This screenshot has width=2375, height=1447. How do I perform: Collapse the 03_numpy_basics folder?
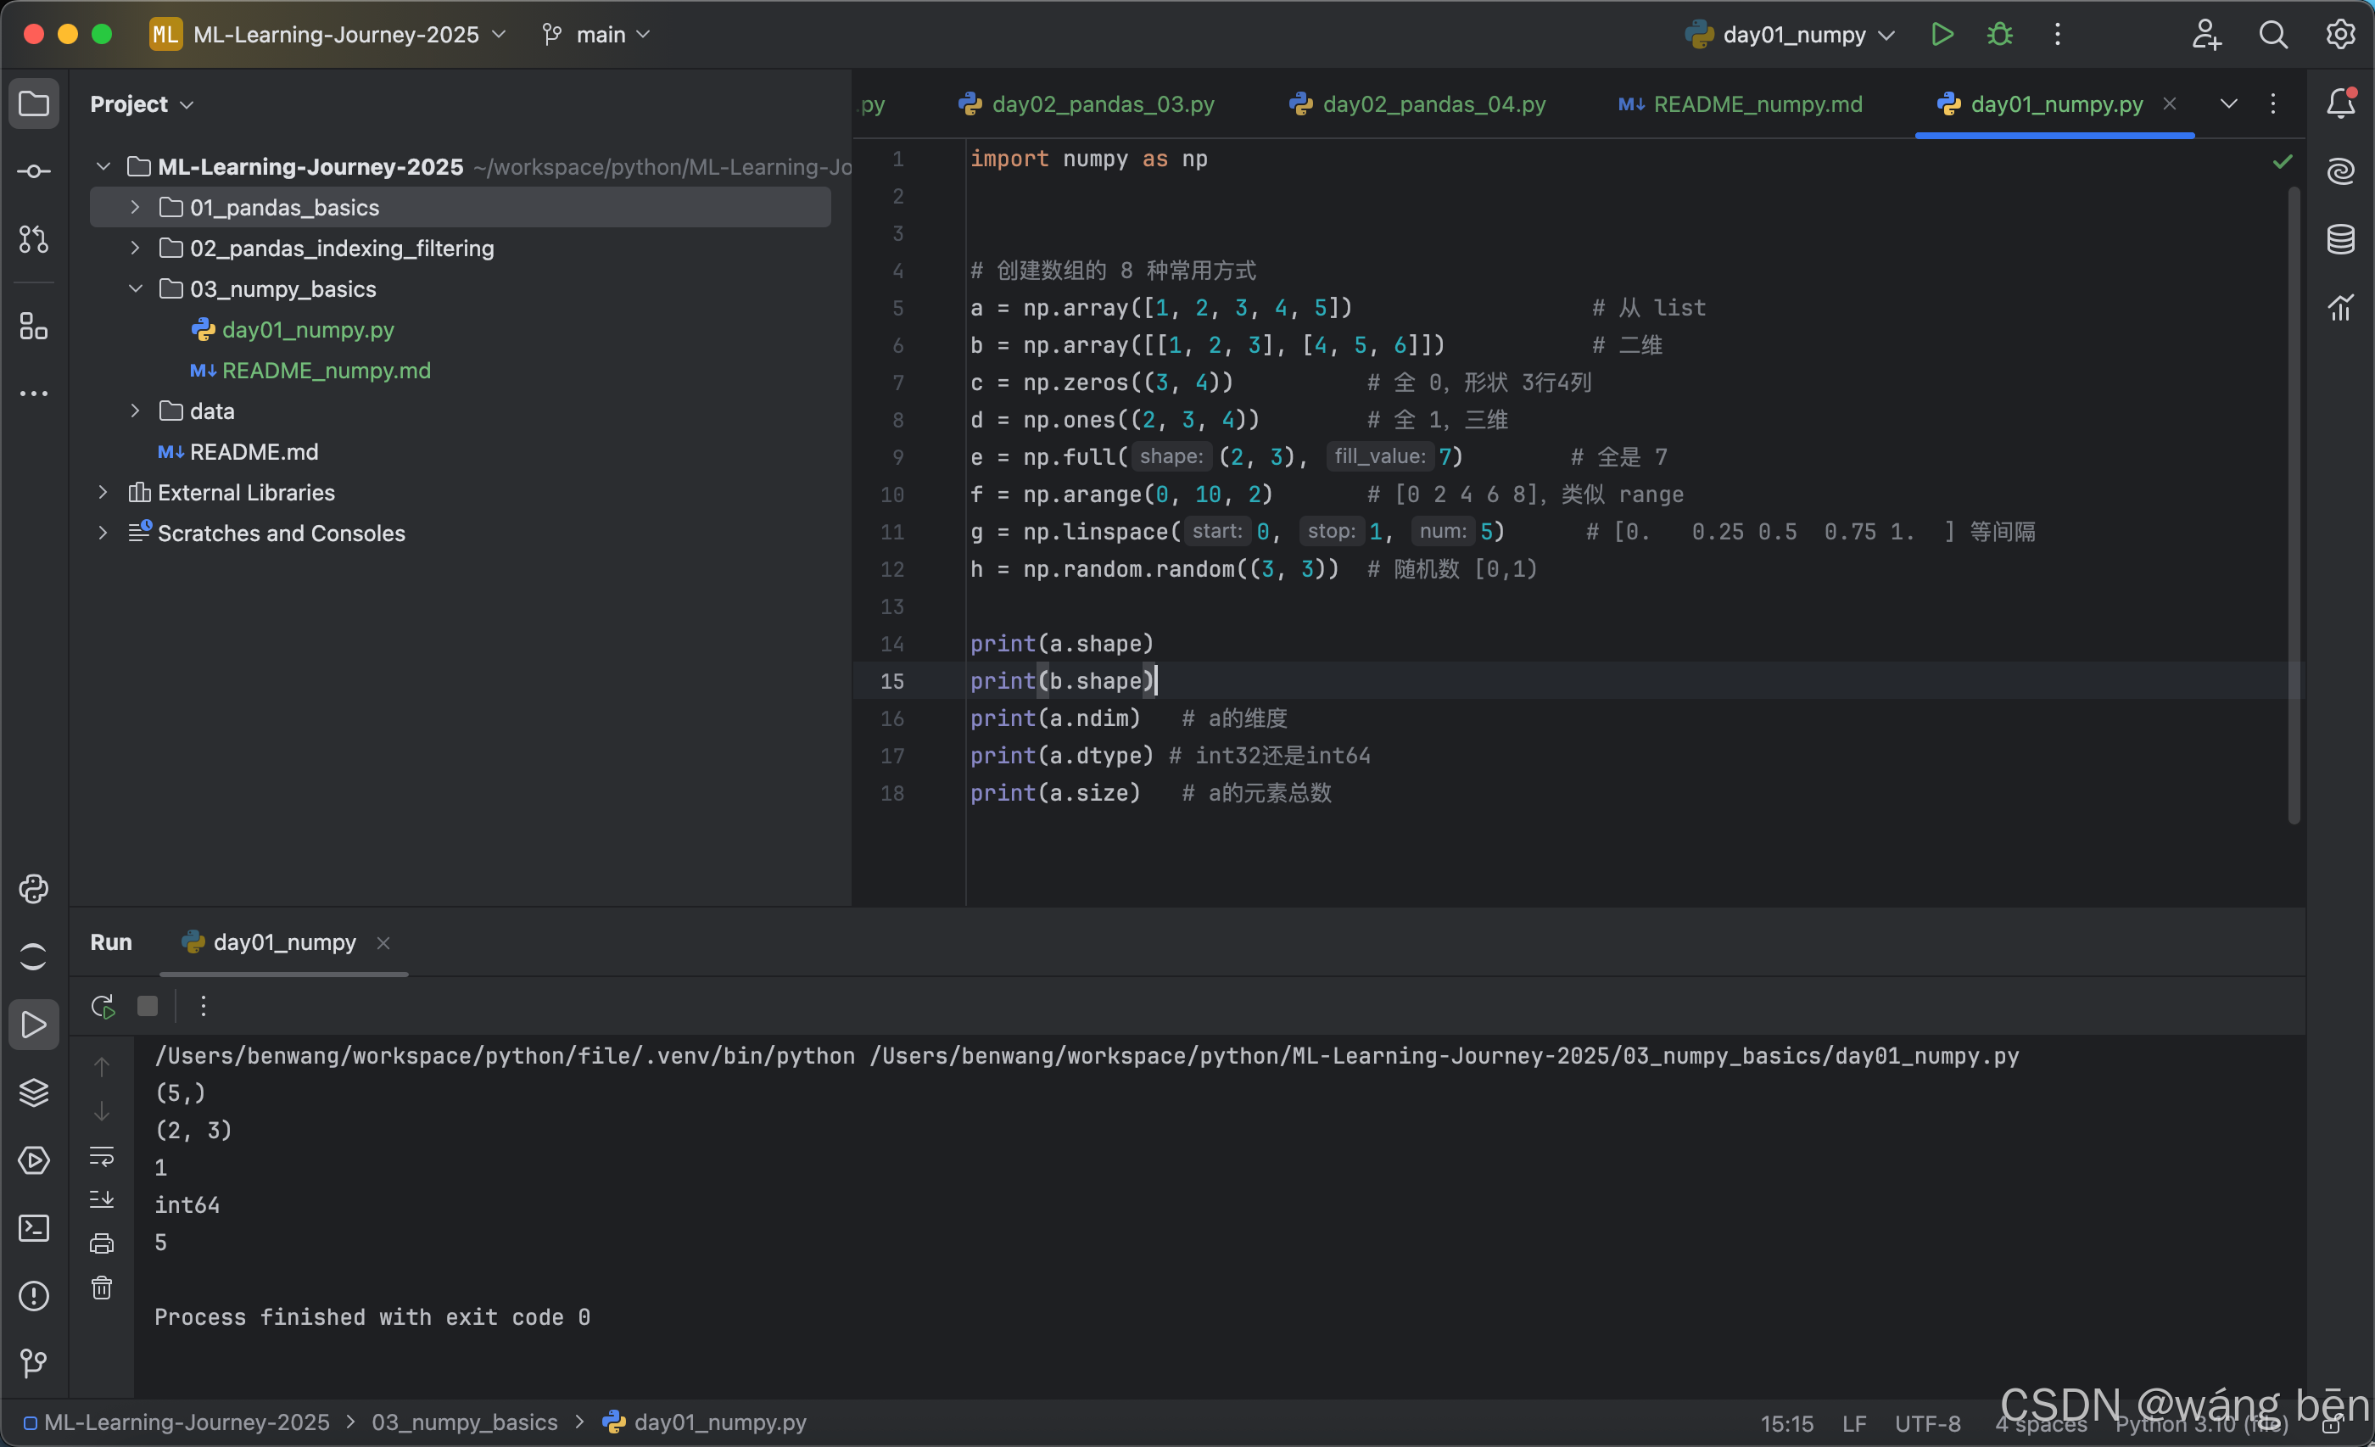coord(135,289)
